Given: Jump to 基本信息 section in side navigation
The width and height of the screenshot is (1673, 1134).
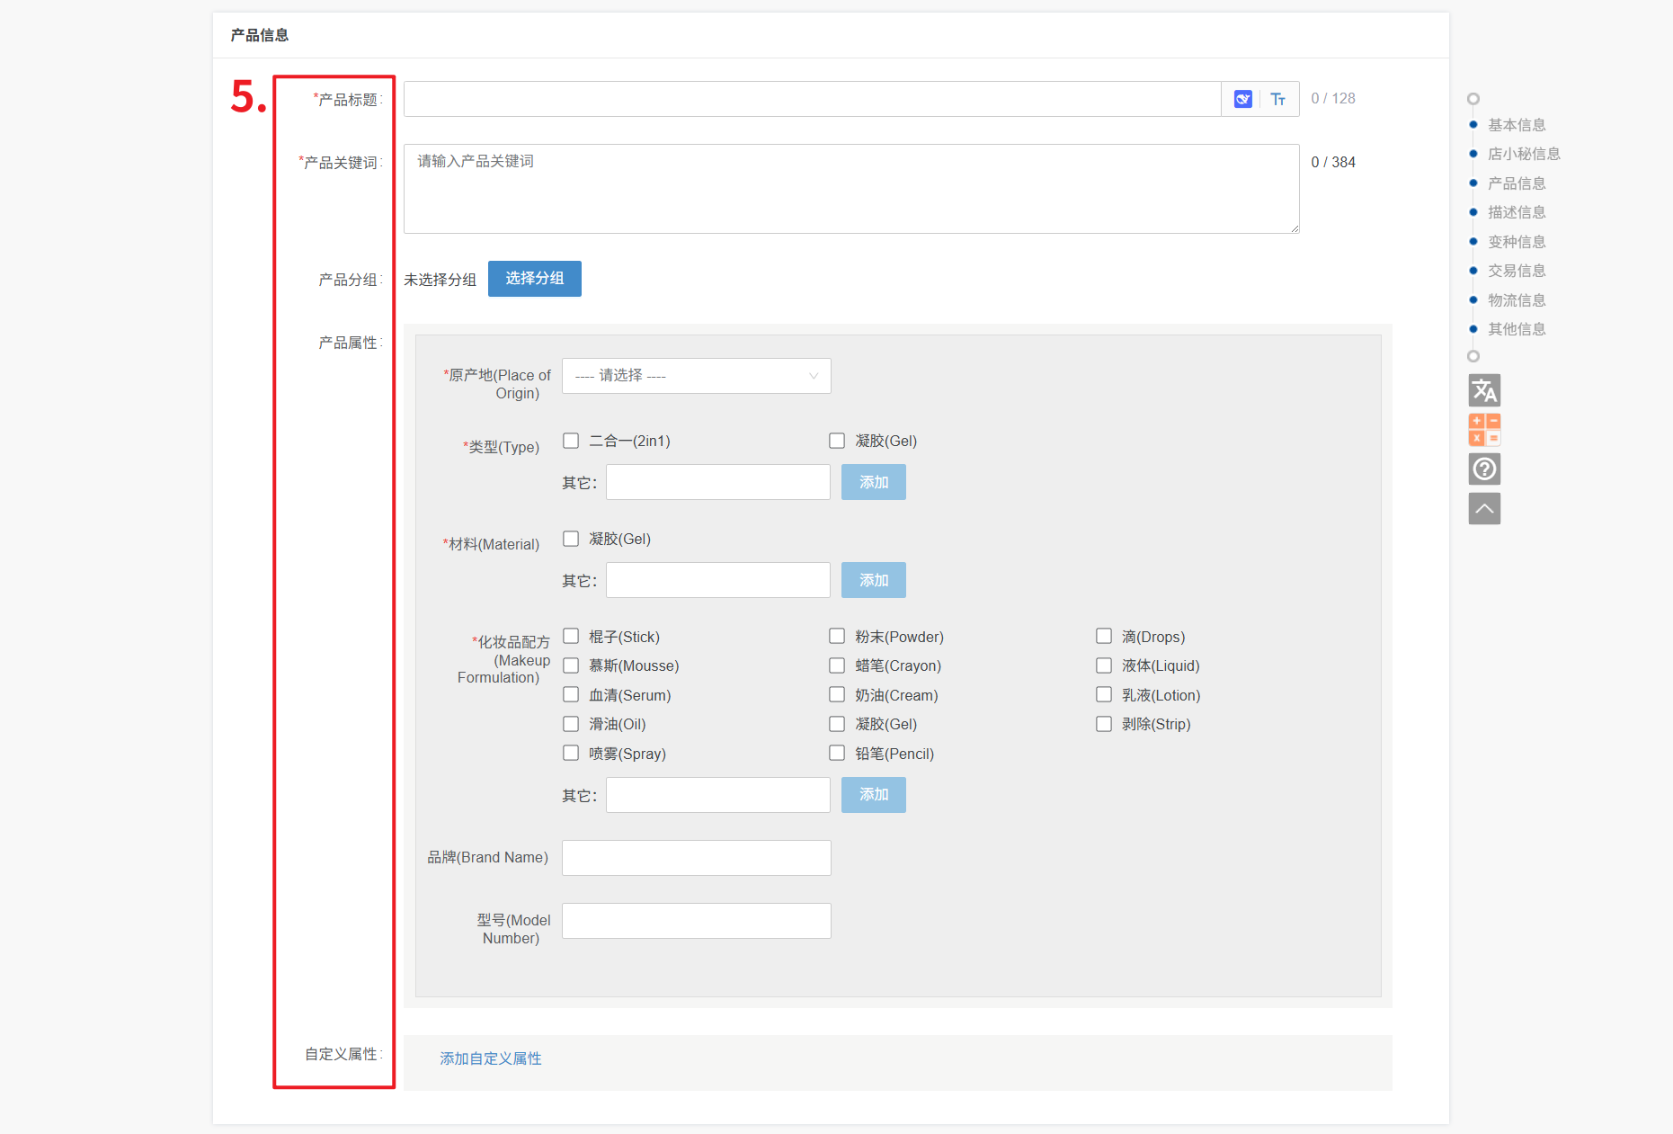Looking at the screenshot, I should click(1517, 125).
